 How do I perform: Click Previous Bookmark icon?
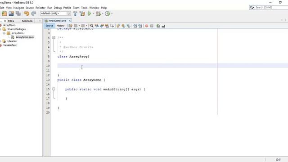[x=118, y=26]
